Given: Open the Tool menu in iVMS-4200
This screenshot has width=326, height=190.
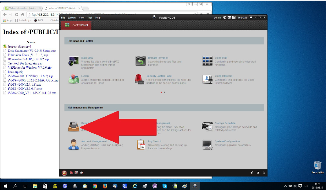Looking at the screenshot, I should (x=90, y=18).
